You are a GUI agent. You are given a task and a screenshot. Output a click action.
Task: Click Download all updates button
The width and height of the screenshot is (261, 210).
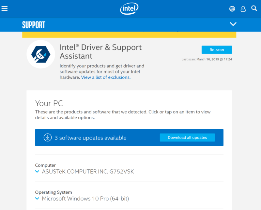pos(187,138)
